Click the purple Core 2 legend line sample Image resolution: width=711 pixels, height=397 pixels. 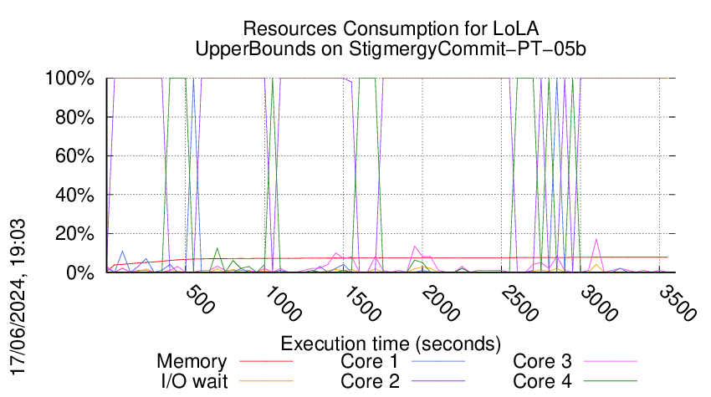[x=438, y=381]
